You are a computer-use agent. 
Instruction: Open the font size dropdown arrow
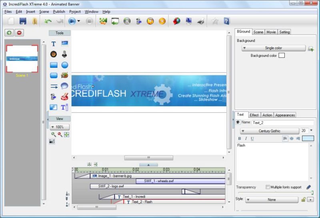[x=311, y=131]
